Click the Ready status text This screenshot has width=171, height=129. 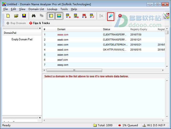pyautogui.click(x=7, y=125)
